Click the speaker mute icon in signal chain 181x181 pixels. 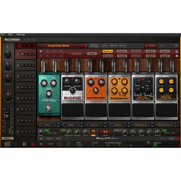177,56
